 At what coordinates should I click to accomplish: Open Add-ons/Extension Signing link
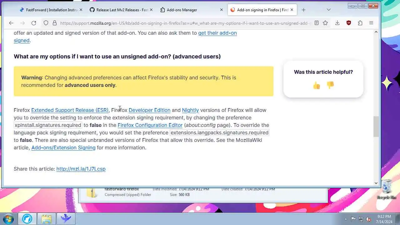(x=63, y=147)
